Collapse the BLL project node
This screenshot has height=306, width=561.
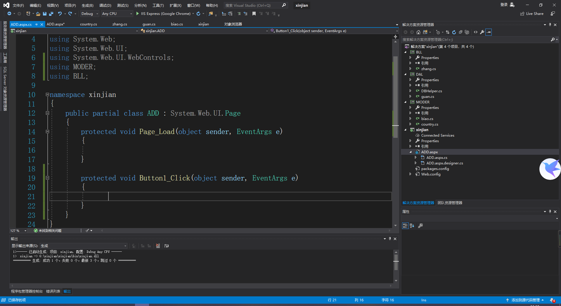tap(406, 52)
